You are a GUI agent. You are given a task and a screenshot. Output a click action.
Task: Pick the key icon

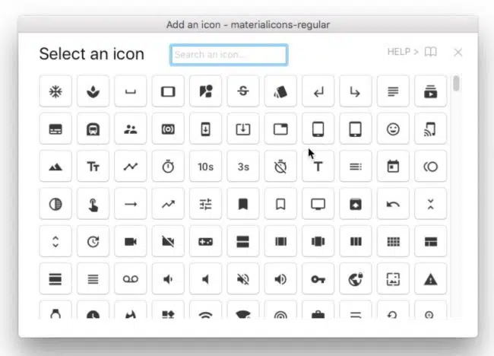tap(318, 279)
